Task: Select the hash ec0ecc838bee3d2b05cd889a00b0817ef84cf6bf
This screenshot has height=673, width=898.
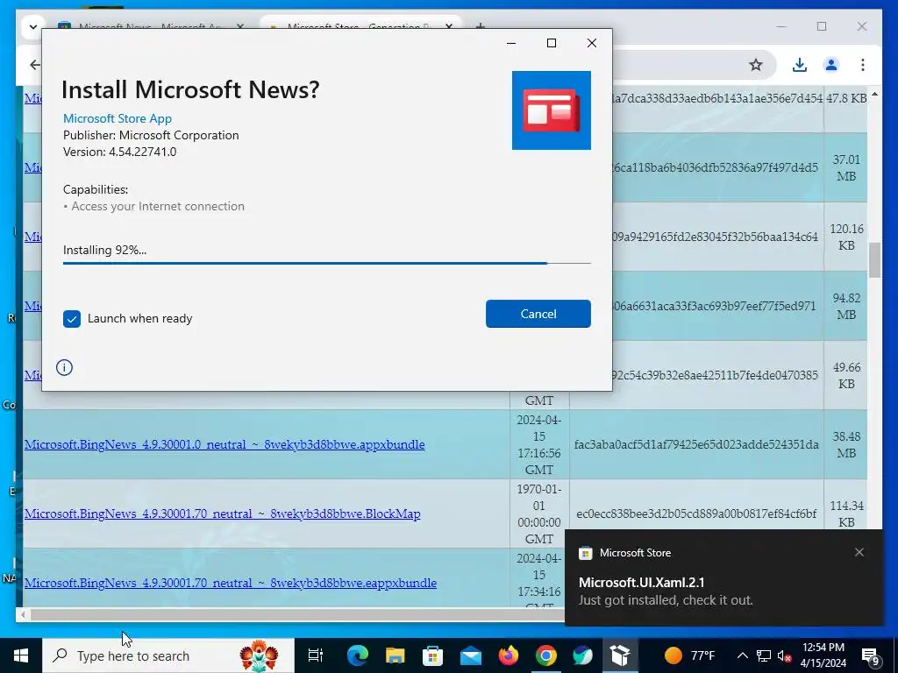Action: point(695,514)
